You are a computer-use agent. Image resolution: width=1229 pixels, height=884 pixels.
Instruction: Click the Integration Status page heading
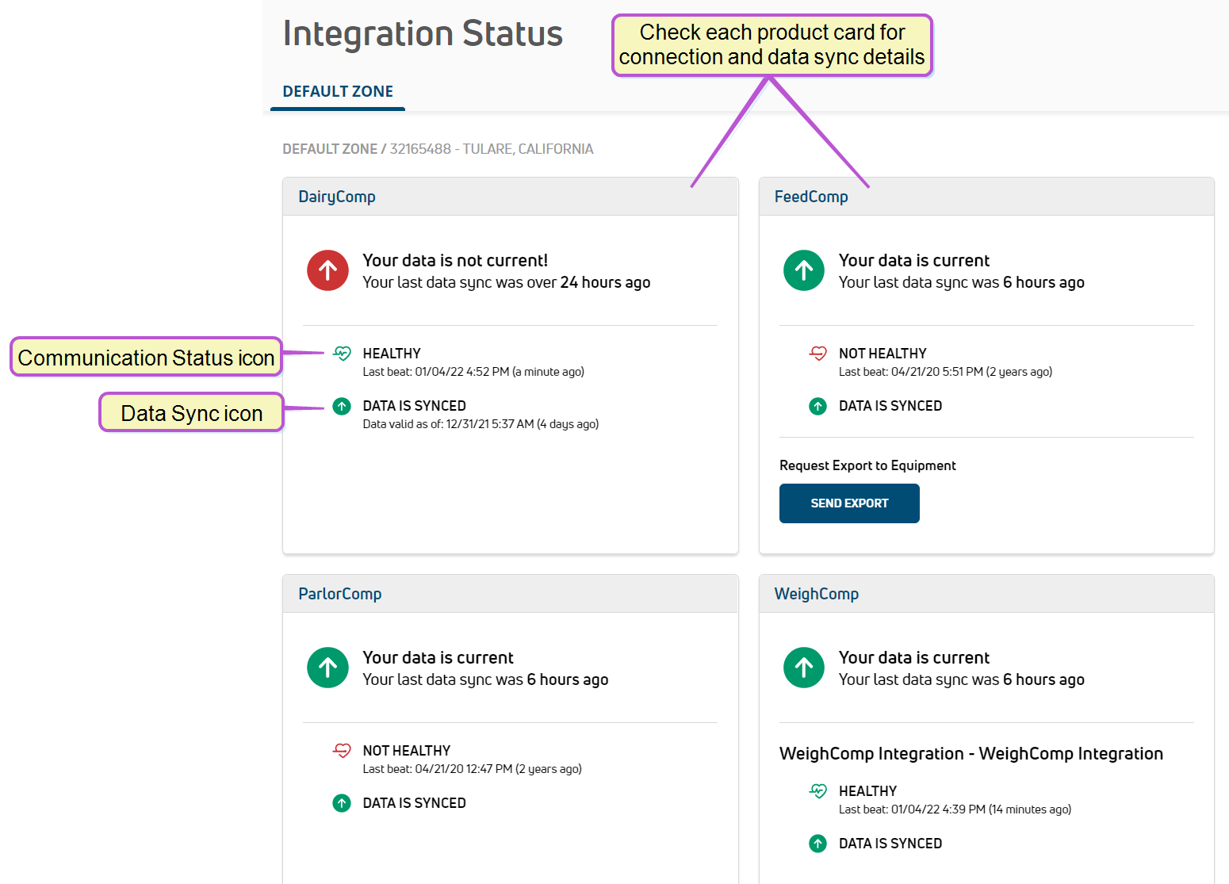[x=423, y=34]
